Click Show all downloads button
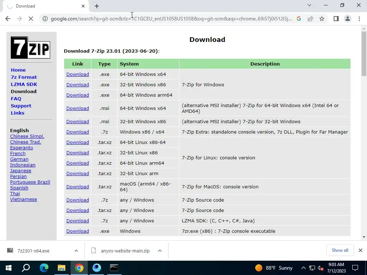The width and height of the screenshot is (367, 275). 340,250
